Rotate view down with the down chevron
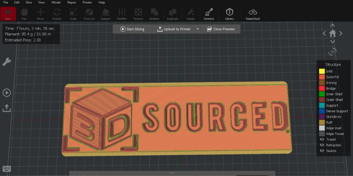353x176 pixels. pyautogui.click(x=333, y=42)
